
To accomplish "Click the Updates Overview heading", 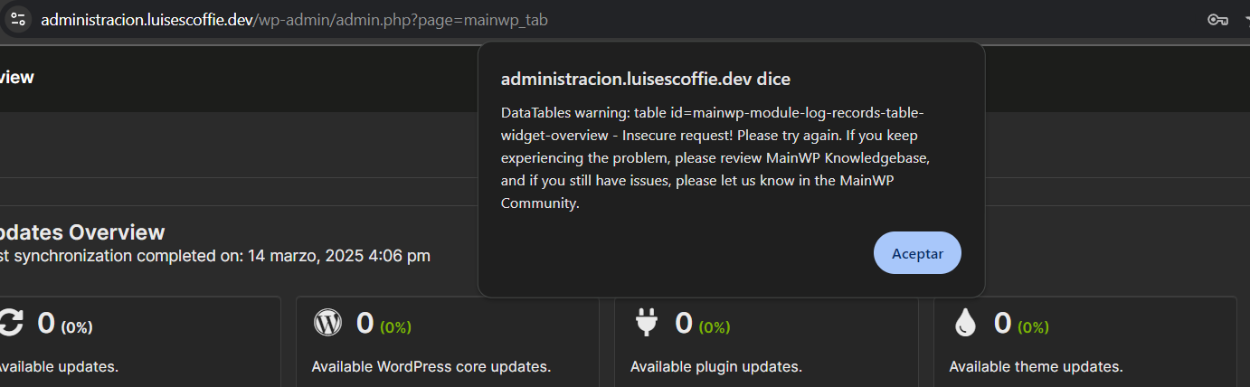I will point(82,232).
